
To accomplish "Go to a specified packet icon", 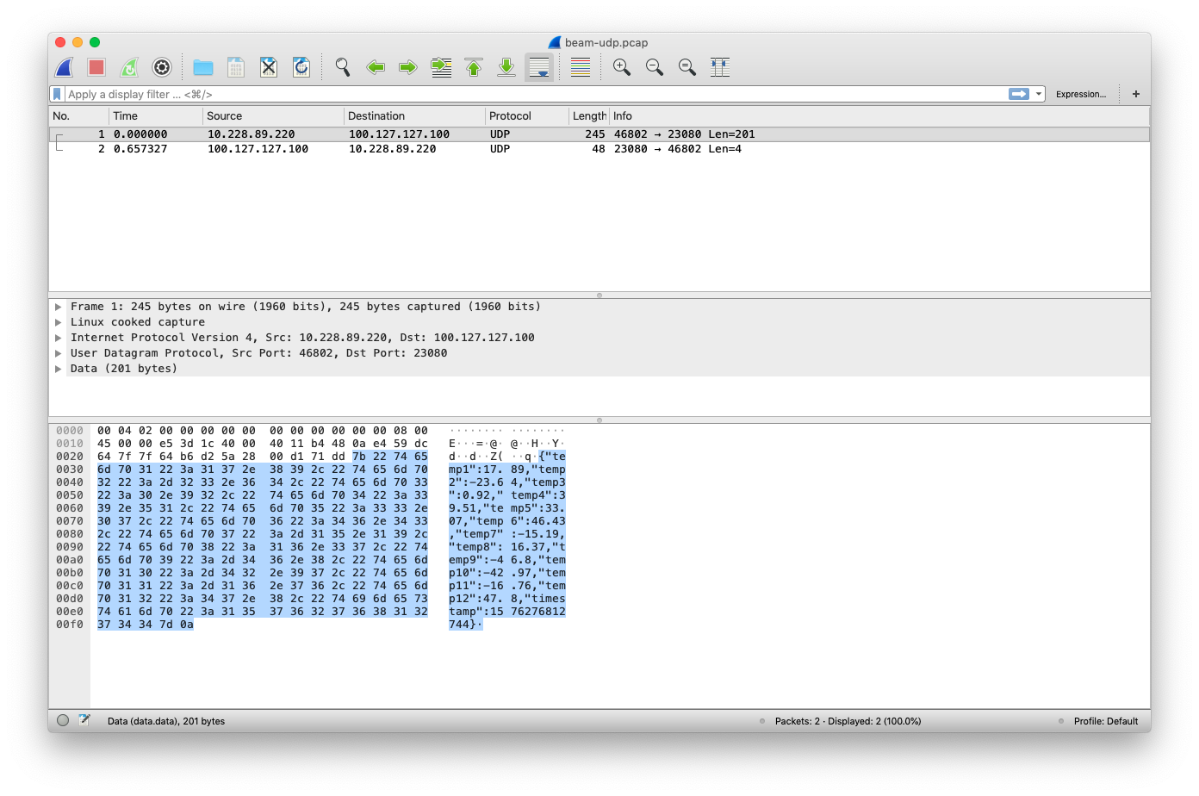I will [x=441, y=67].
